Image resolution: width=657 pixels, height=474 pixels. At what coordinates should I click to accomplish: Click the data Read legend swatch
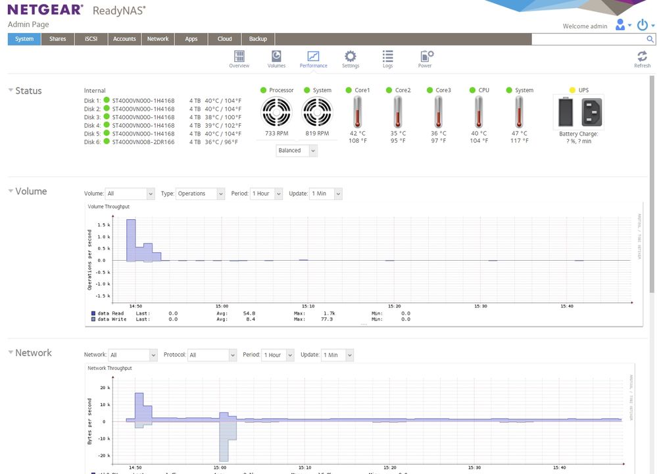coord(93,313)
